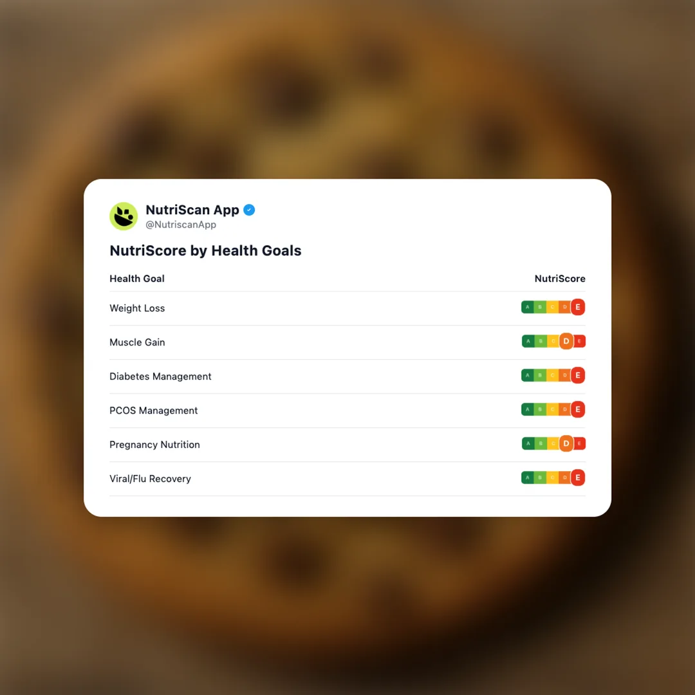Select the orange D badge for Muscle Gain

[x=566, y=341]
